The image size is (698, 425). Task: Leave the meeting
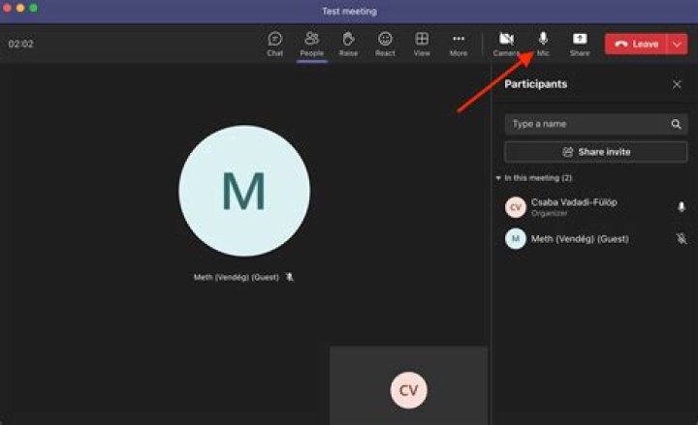point(636,45)
